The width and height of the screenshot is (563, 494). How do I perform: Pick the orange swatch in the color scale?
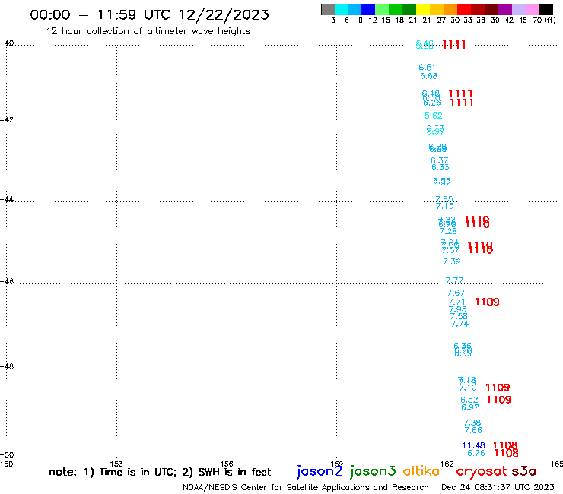pyautogui.click(x=450, y=9)
